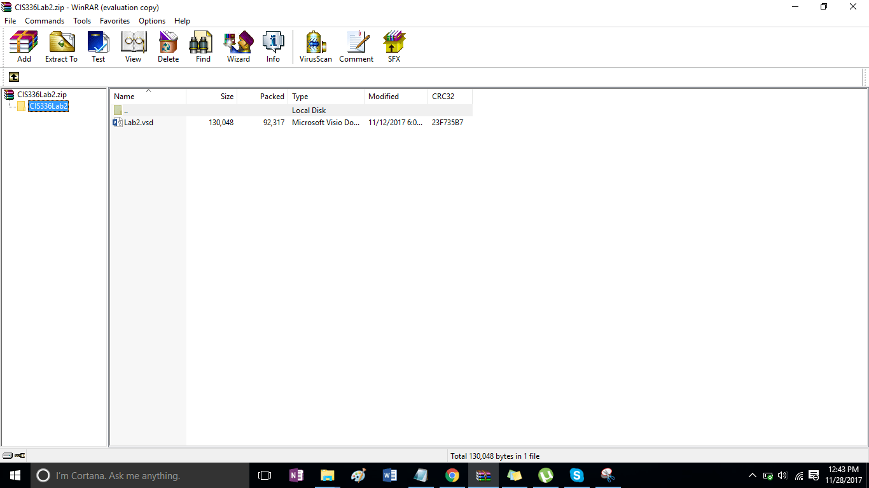Viewport: 869px width, 488px height.
Task: Select the CIS336Lab2 folder in tree
Action: pyautogui.click(x=48, y=106)
